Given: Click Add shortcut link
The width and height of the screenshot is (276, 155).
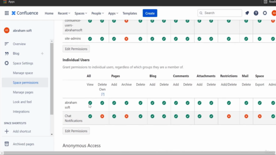Looking at the screenshot, I should [22, 131].
